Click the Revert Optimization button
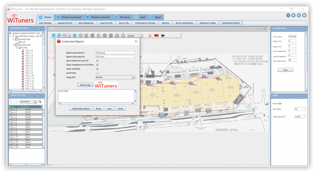 click(x=184, y=23)
